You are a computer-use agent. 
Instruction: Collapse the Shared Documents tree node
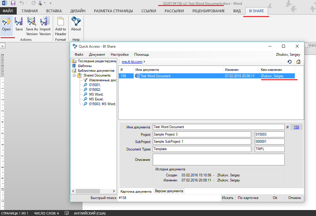click(74, 75)
